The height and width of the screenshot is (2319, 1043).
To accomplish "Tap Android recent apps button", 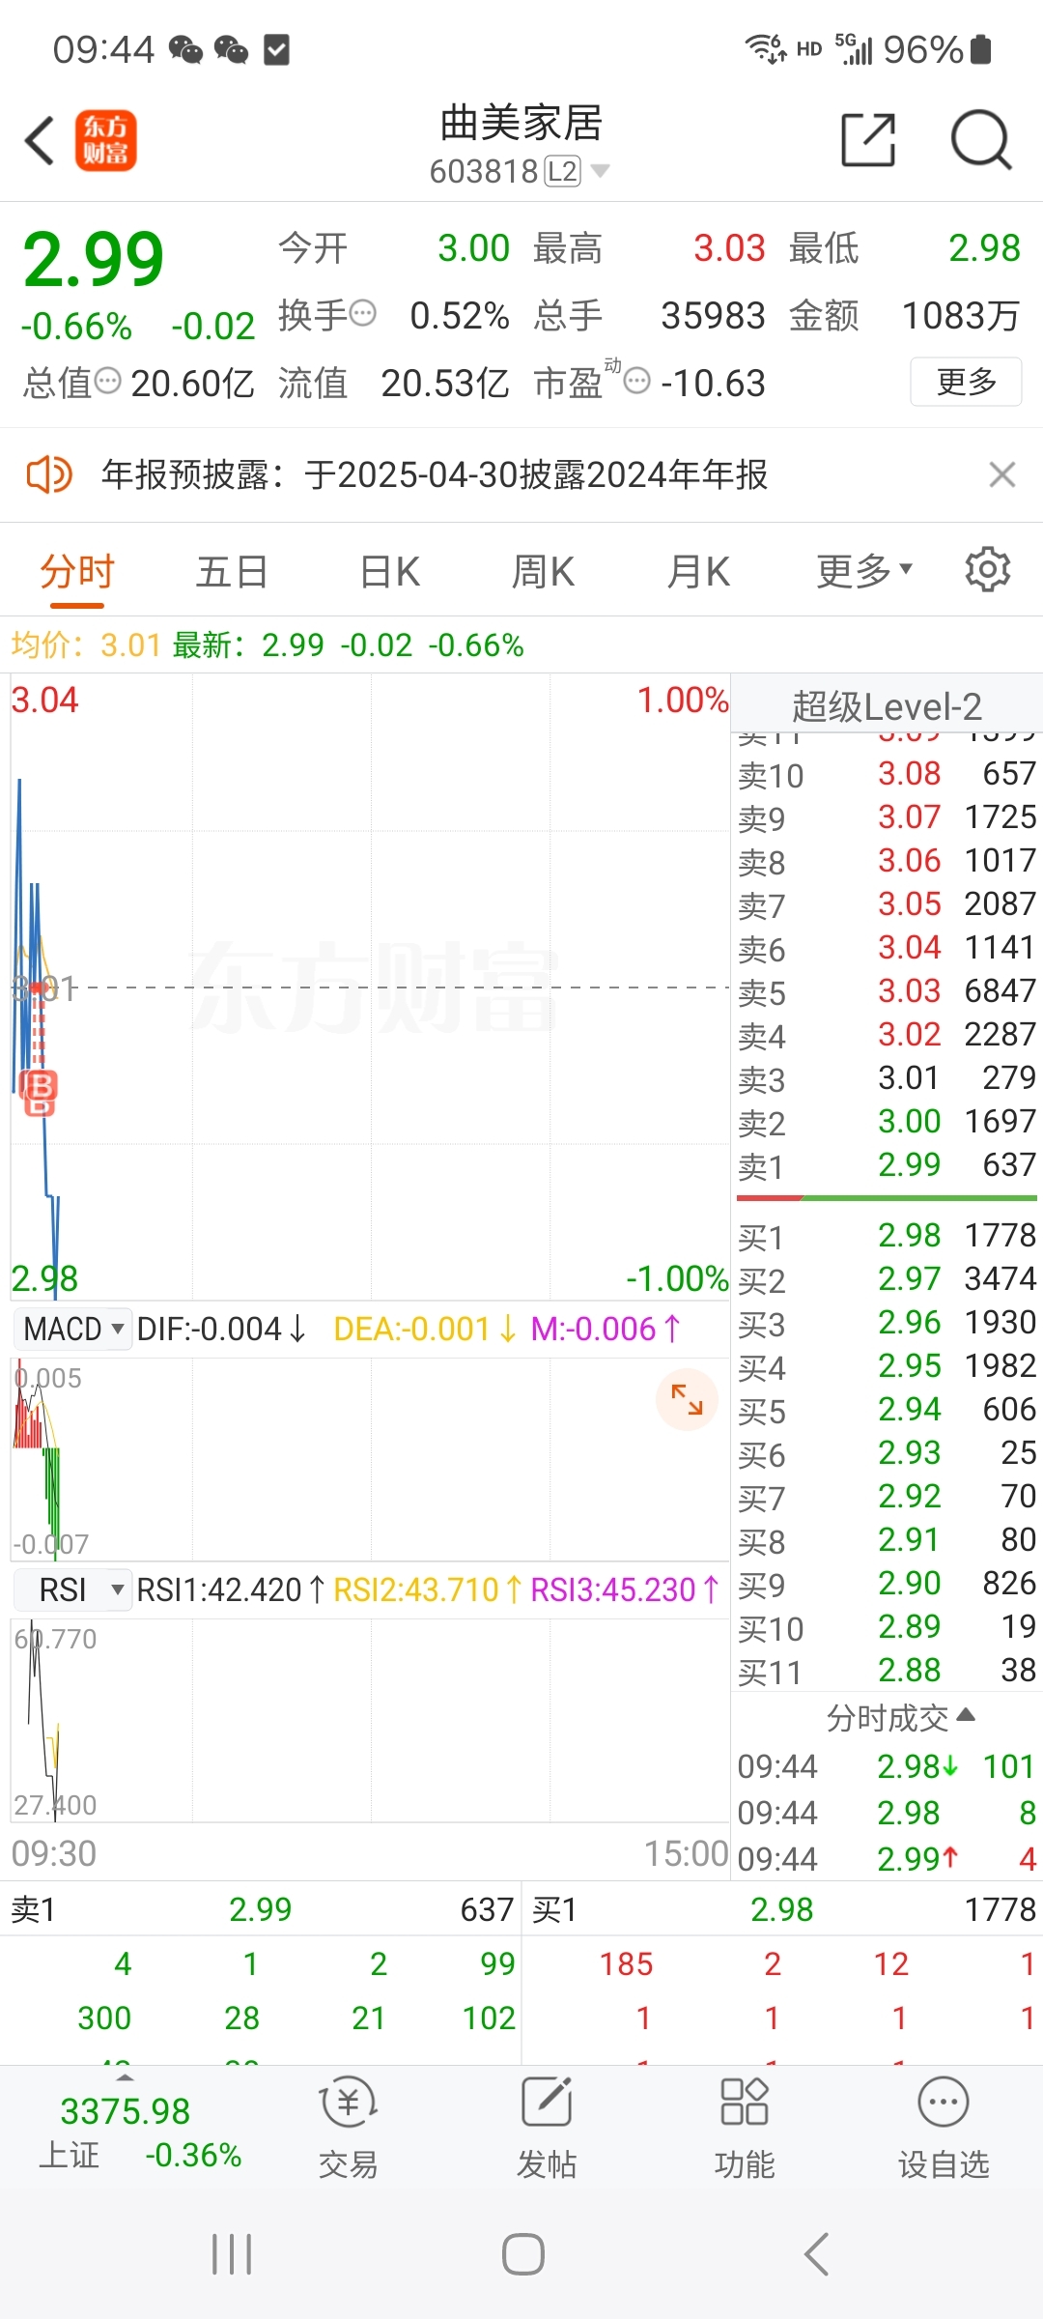I will [x=232, y=2254].
